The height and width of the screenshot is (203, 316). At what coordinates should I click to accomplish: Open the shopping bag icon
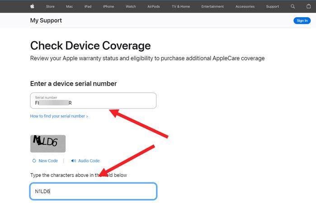click(x=308, y=6)
